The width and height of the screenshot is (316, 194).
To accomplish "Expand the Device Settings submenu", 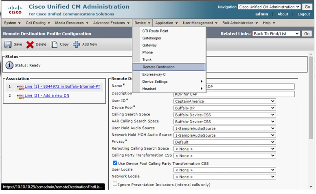I will coord(169,82).
